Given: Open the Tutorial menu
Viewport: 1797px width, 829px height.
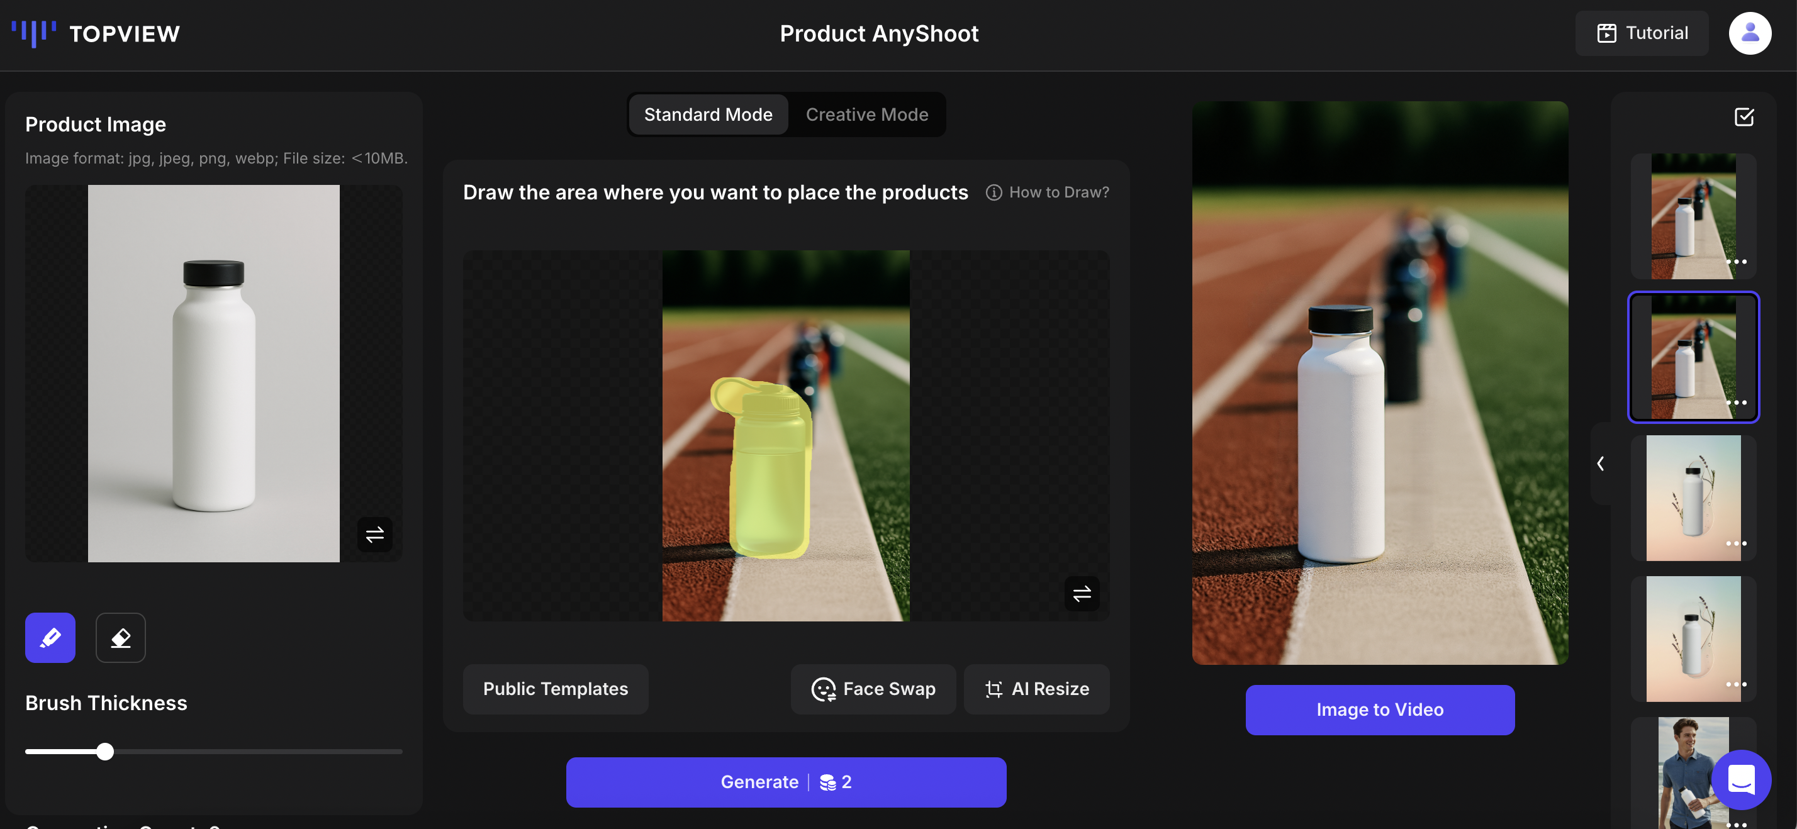Looking at the screenshot, I should (1642, 33).
